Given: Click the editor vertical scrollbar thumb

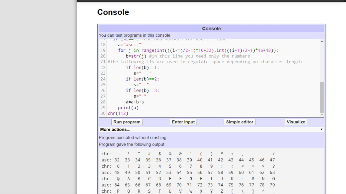Looking at the screenshot, I should click(x=322, y=97).
